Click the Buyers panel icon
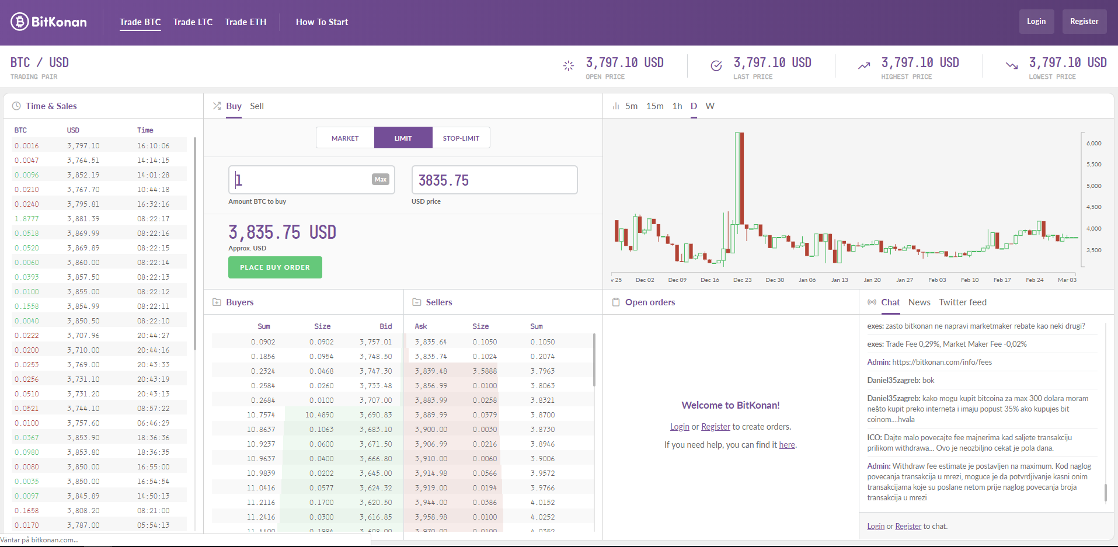The image size is (1118, 547). [217, 302]
